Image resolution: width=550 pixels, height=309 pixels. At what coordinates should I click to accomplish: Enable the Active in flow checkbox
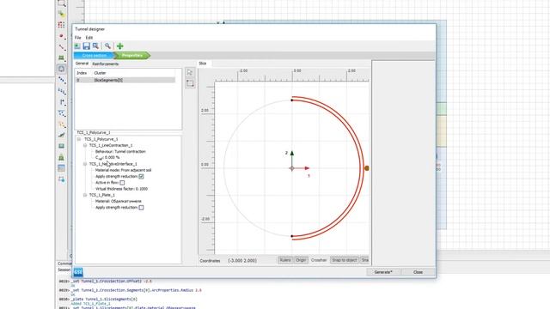[x=122, y=183]
